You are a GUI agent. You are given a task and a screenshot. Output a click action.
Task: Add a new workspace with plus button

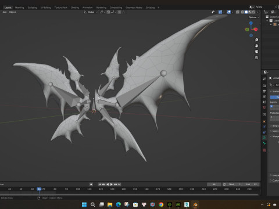click(158, 8)
